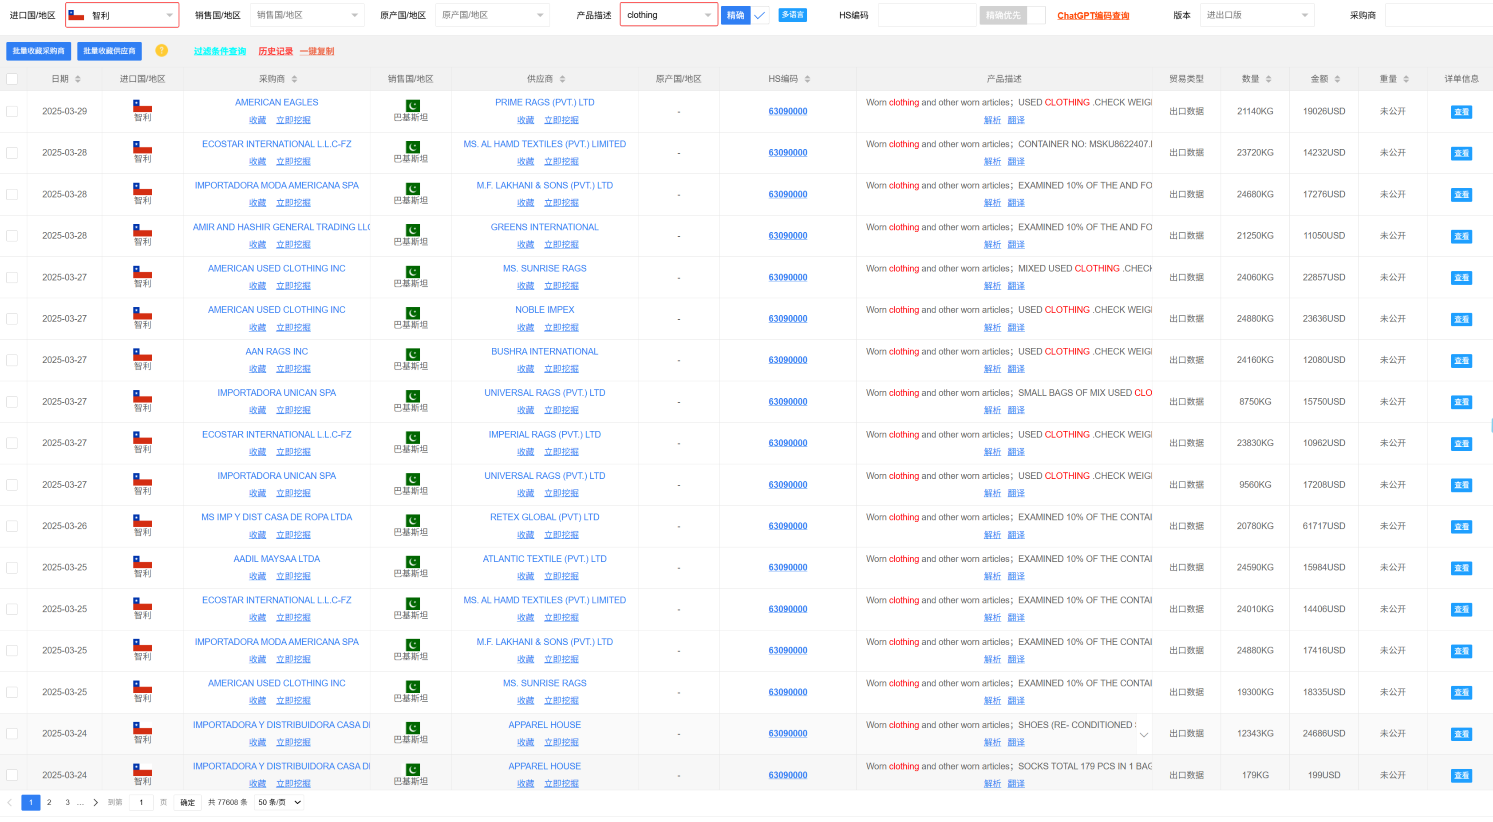Open 查看 details for AAN RAGS INC row
The image size is (1493, 822).
(1461, 360)
